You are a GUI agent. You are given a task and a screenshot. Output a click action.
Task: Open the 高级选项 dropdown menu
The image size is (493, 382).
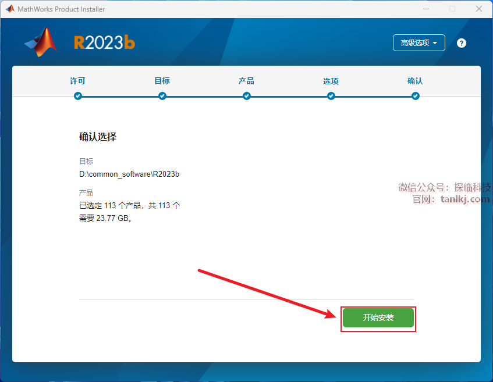click(419, 43)
